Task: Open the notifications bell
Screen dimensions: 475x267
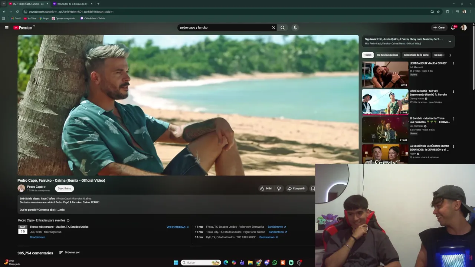Action: pos(453,27)
